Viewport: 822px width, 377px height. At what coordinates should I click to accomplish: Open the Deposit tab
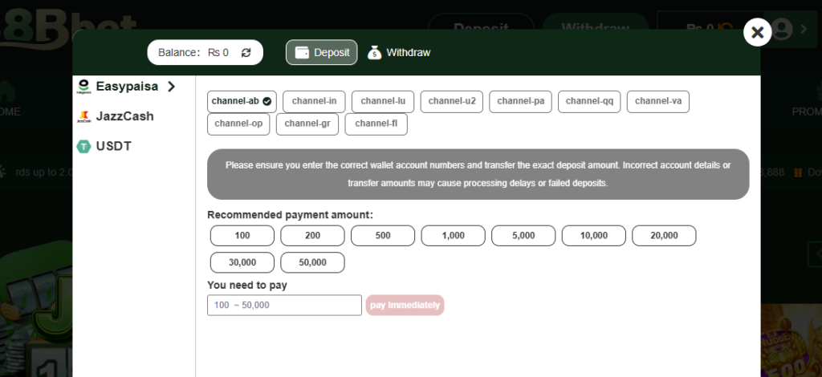pos(321,52)
